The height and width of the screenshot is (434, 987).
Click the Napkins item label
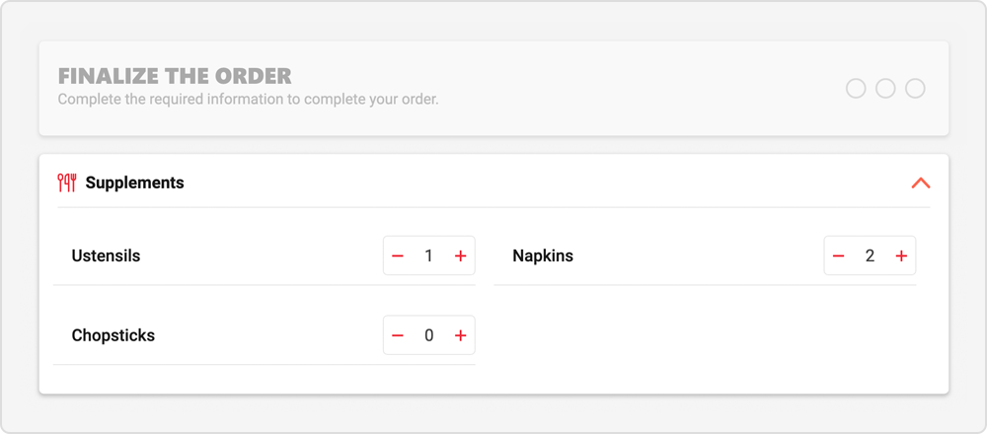tap(543, 256)
